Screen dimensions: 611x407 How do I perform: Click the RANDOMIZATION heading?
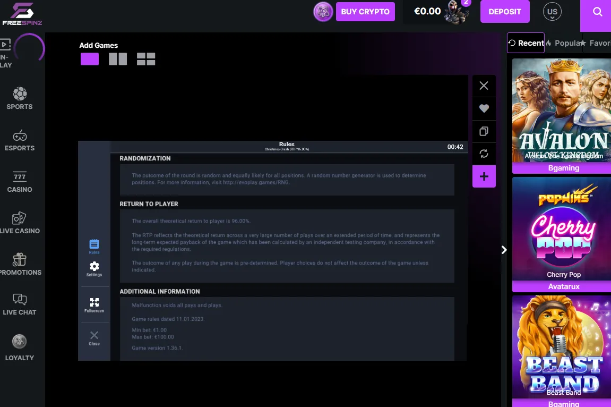[145, 158]
